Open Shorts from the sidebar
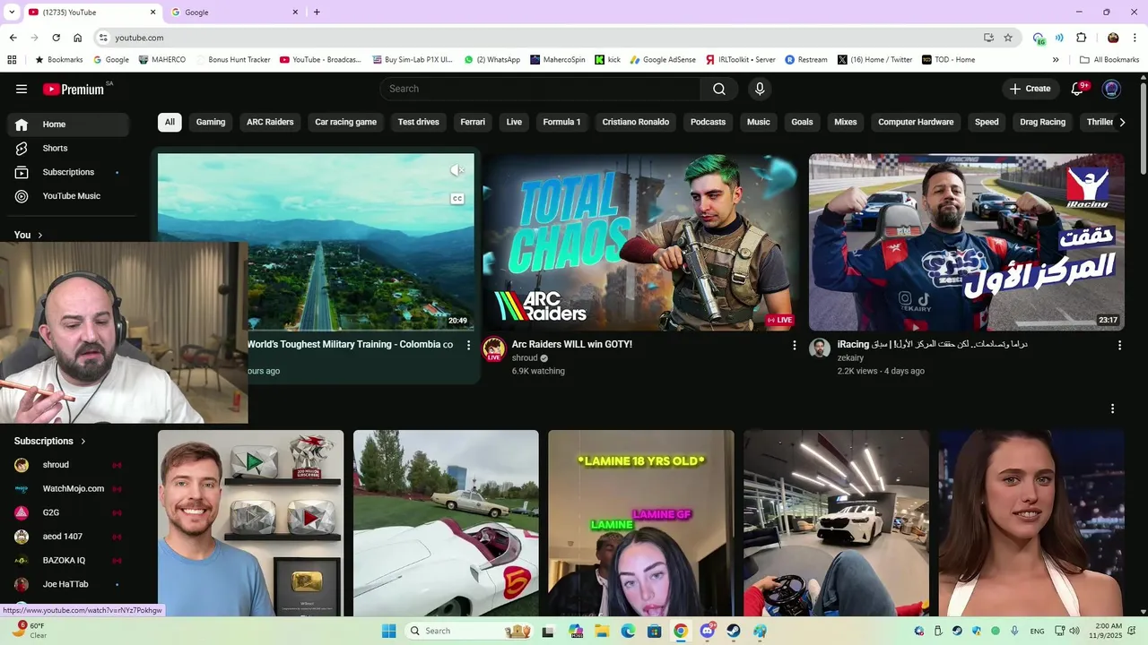This screenshot has height=645, width=1148. click(x=68, y=148)
